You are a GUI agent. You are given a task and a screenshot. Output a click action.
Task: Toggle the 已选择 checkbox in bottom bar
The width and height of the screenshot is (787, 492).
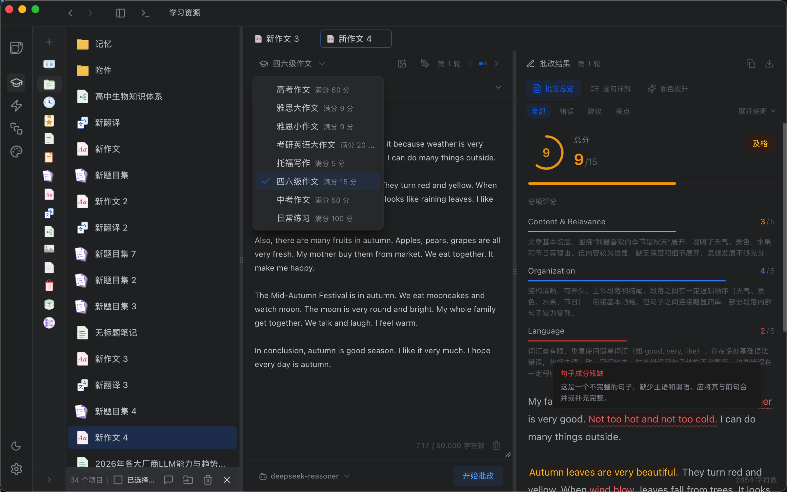[x=118, y=480]
